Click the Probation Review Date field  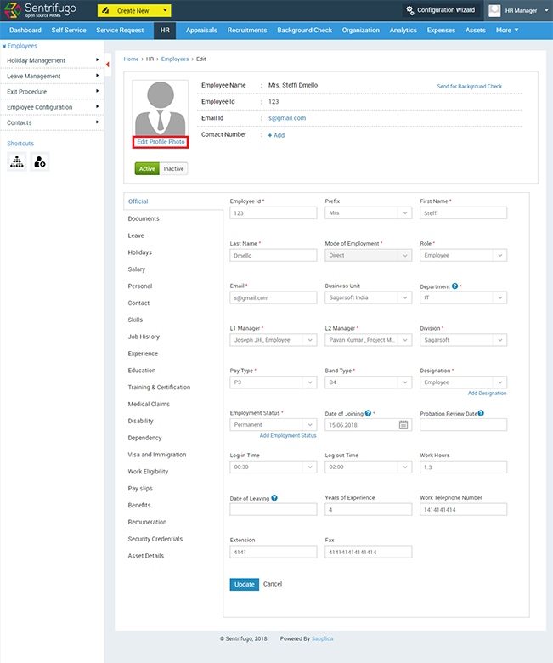[x=464, y=424]
